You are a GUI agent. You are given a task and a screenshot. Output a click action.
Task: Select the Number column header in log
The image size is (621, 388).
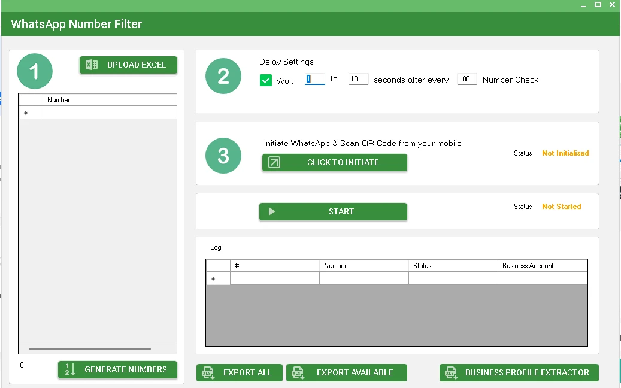click(363, 265)
